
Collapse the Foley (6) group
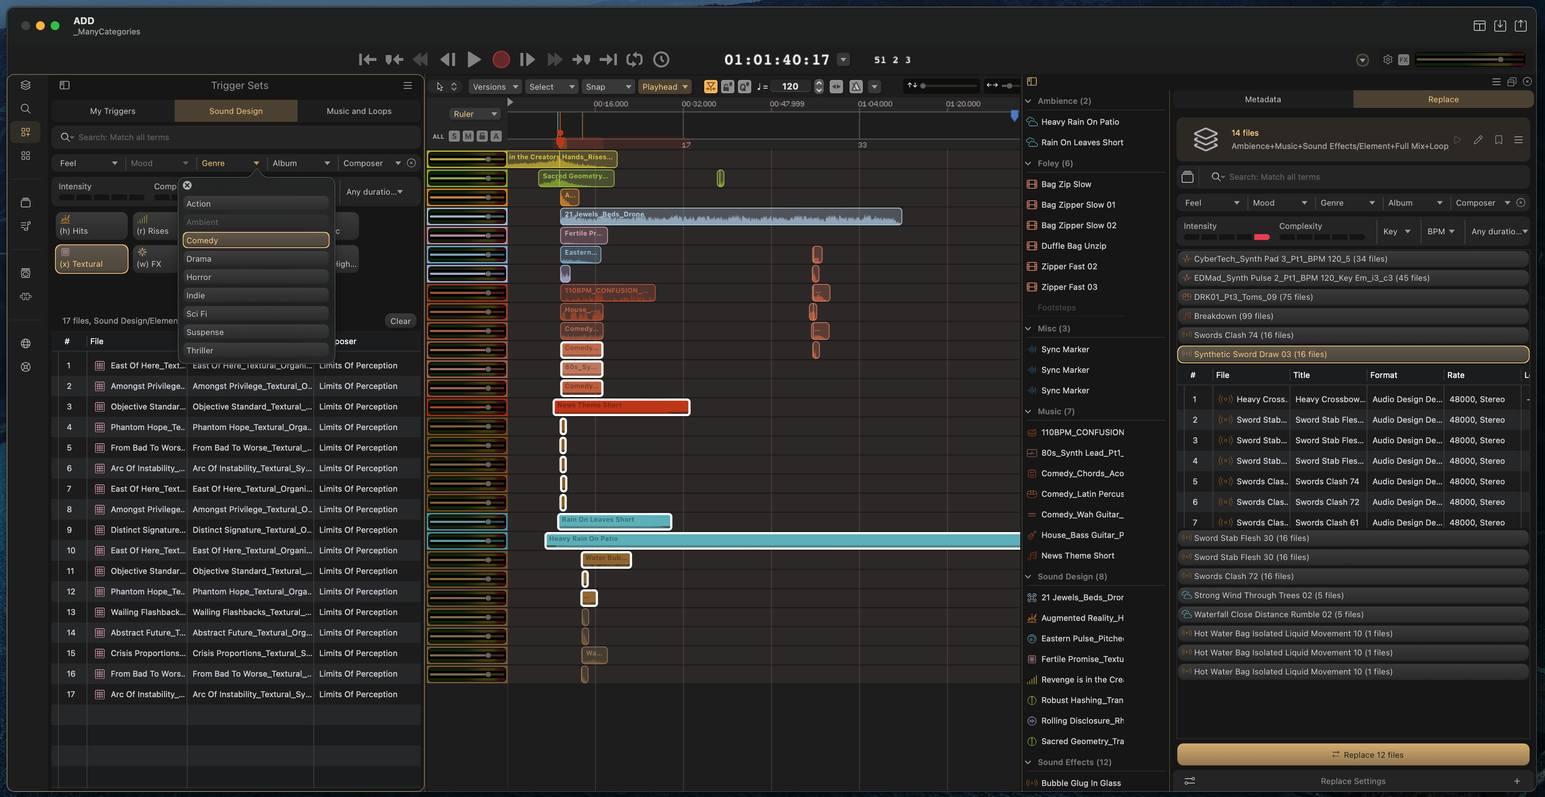1028,163
